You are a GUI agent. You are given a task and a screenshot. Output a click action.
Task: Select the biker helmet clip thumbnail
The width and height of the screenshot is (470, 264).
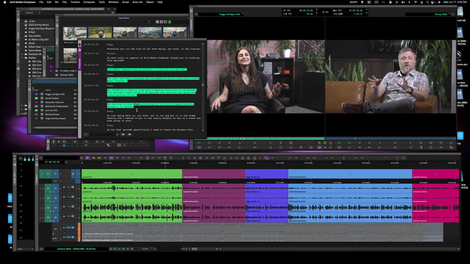point(100,32)
